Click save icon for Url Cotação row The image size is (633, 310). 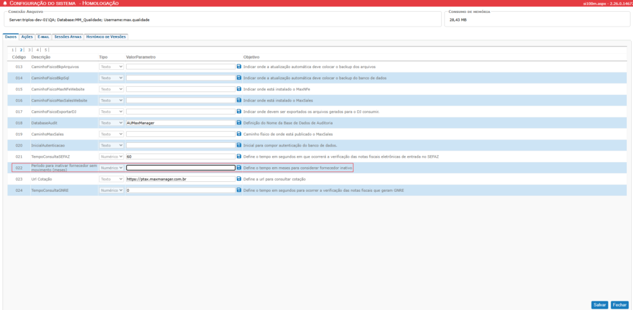coord(239,179)
